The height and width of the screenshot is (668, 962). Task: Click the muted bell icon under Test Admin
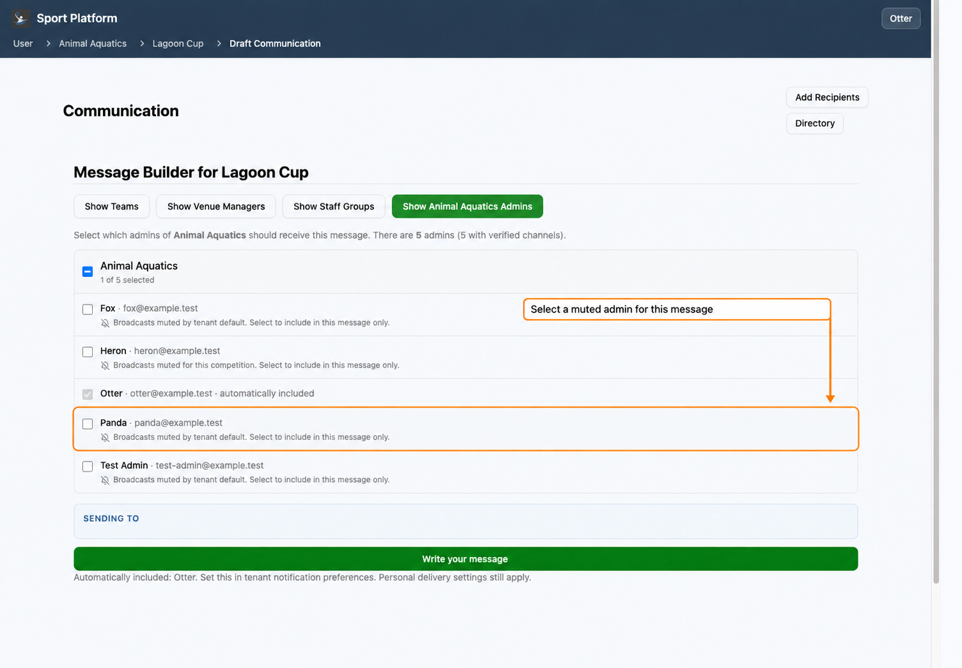coord(105,480)
